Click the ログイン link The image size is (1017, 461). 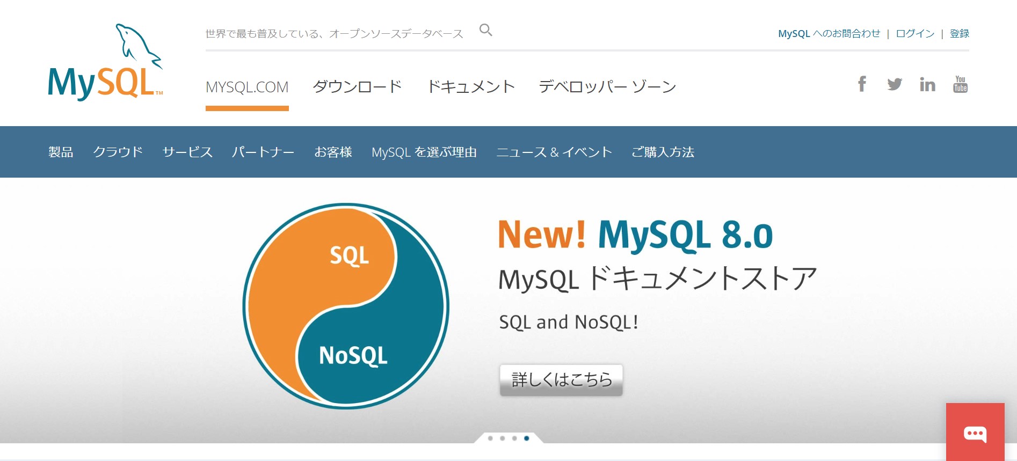click(x=915, y=34)
